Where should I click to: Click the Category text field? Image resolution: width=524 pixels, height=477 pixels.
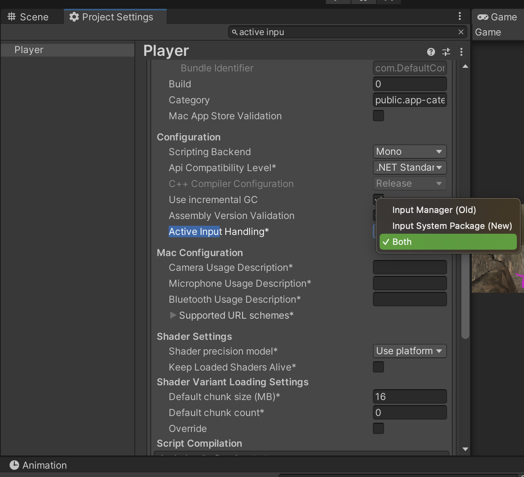[410, 100]
